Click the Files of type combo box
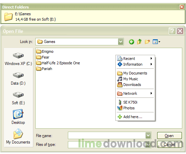This screenshot has width=186, height=154. click(109, 145)
